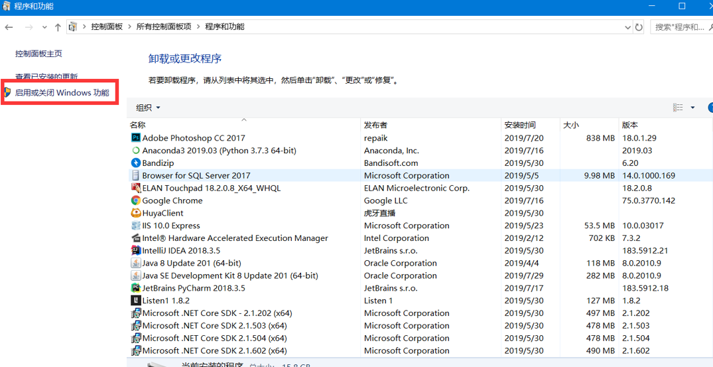This screenshot has height=367, width=713.
Task: Click the Java 8 Update 201 icon
Action: coord(135,263)
